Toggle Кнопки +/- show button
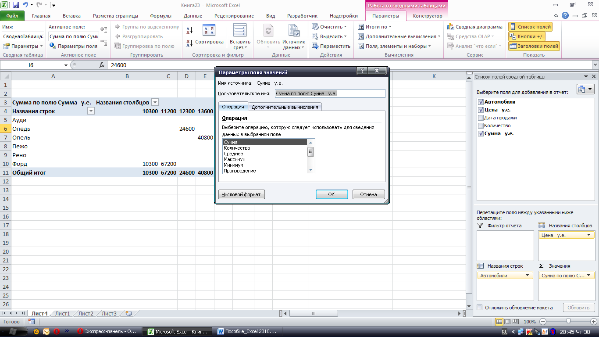Image resolution: width=599 pixels, height=337 pixels. click(x=527, y=36)
